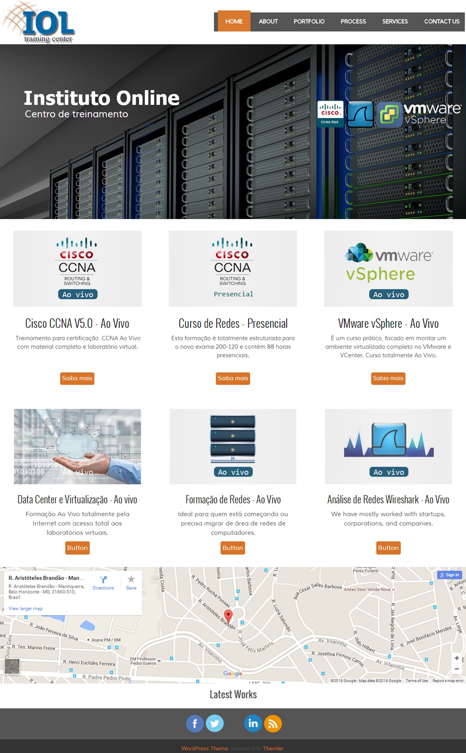Switch map to satellite view thumbnail
This screenshot has width=466, height=753.
coord(12,666)
